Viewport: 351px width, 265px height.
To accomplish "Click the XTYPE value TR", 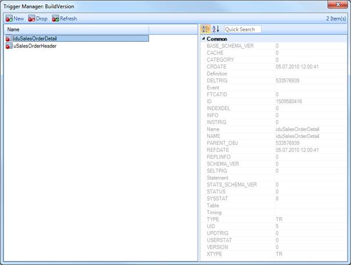I will click(x=279, y=254).
